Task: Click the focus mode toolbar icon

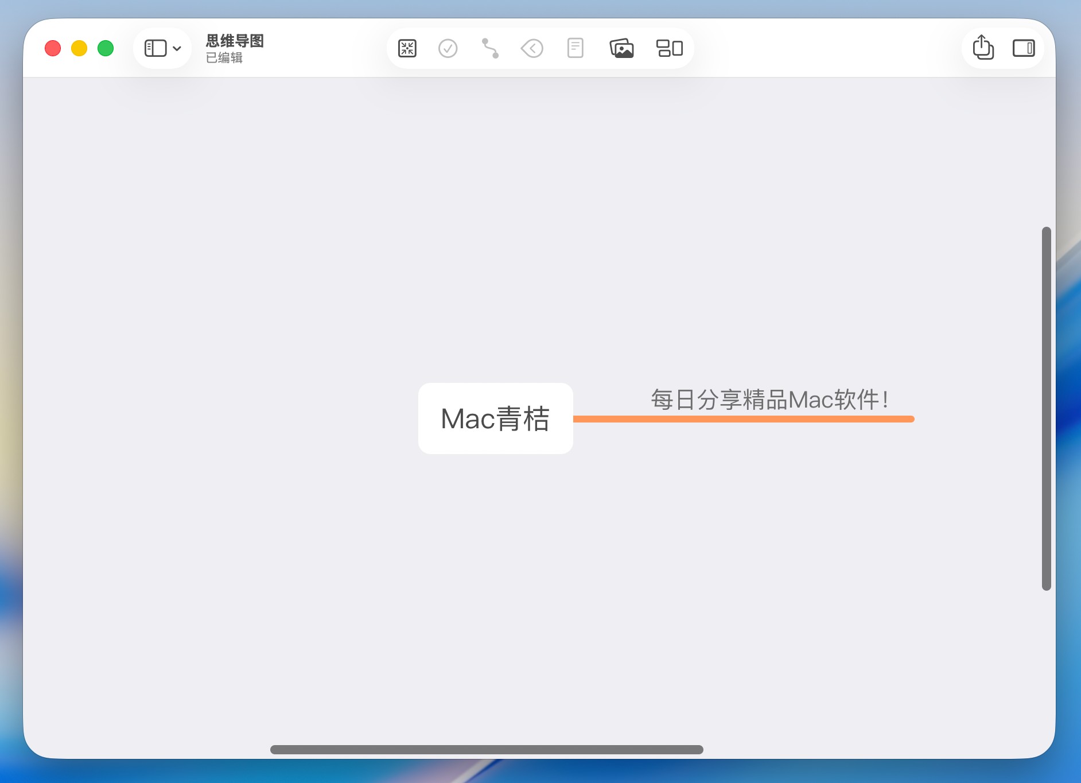Action: 407,48
